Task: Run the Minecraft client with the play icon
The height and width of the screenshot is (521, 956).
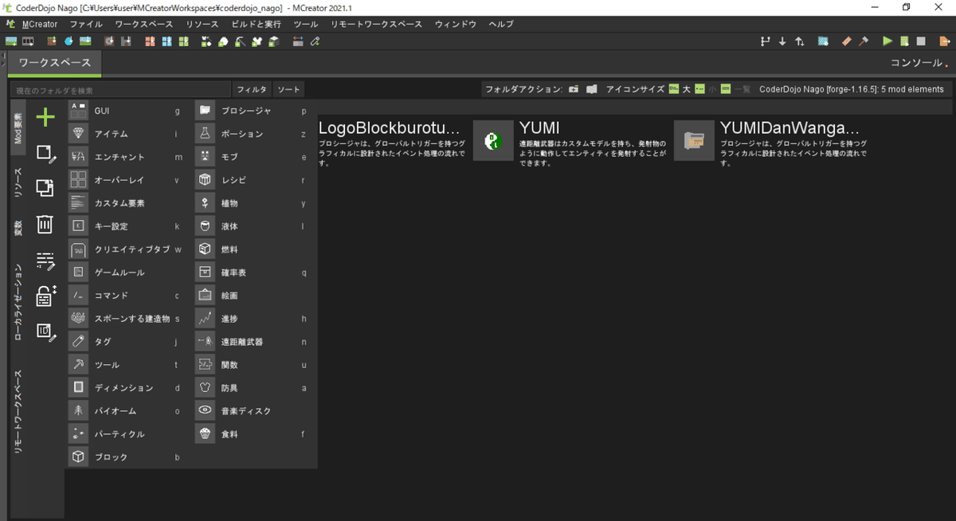Action: 887,41
